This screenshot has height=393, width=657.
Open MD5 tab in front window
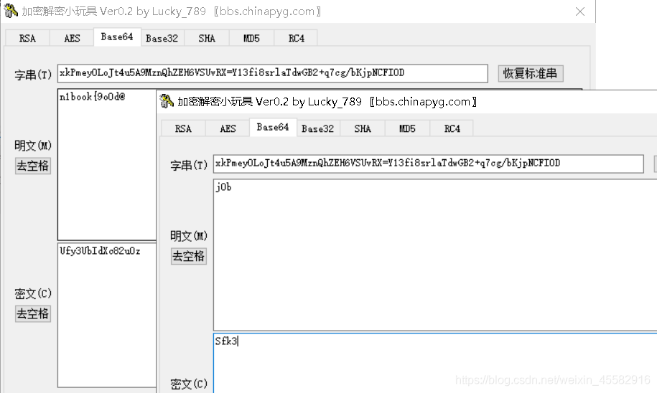[407, 128]
